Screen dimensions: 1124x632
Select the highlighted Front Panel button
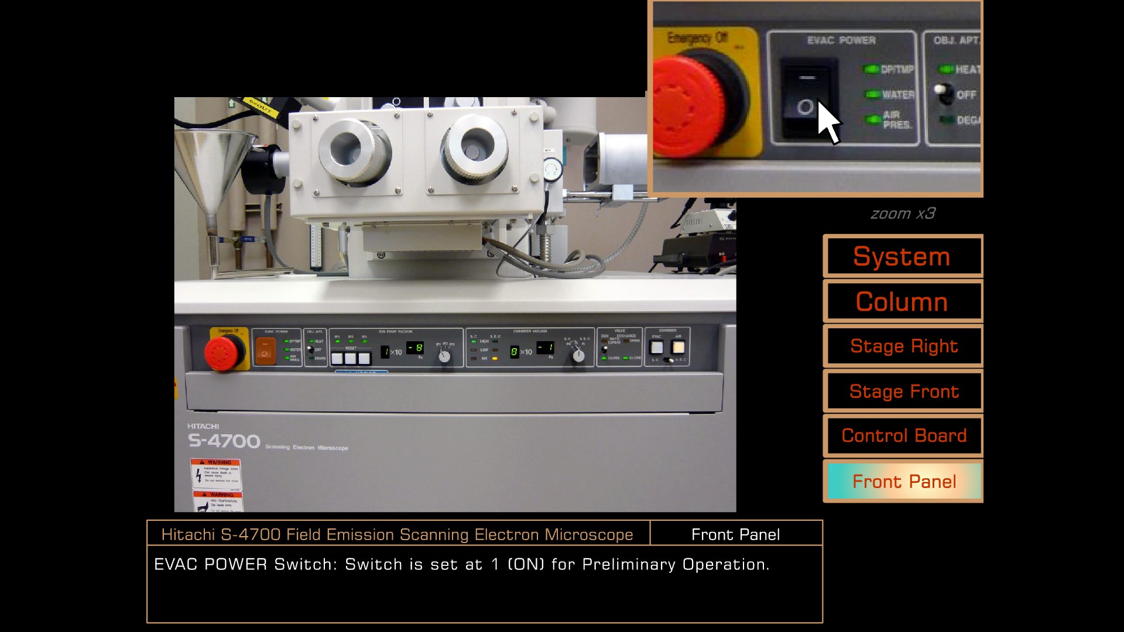click(x=902, y=481)
